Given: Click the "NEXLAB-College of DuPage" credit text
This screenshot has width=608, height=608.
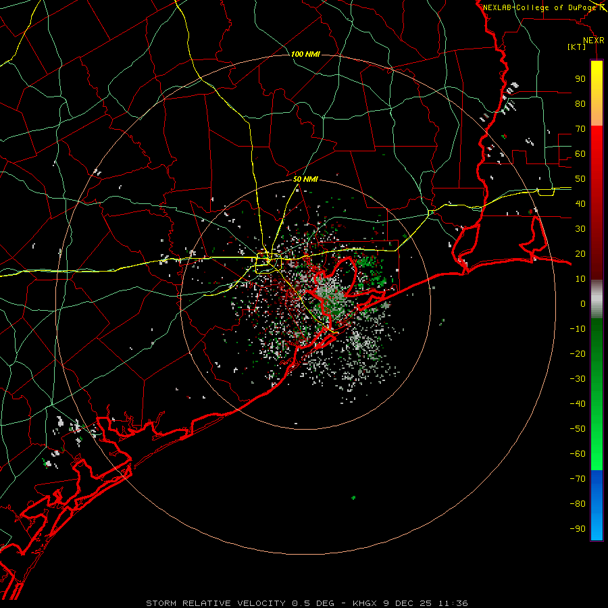Looking at the screenshot, I should coord(539,7).
